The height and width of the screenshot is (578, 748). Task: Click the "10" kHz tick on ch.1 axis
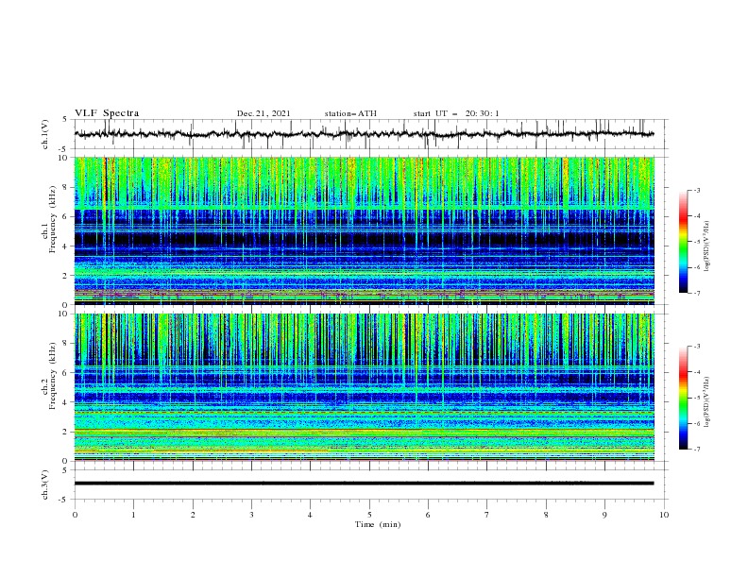click(x=65, y=158)
